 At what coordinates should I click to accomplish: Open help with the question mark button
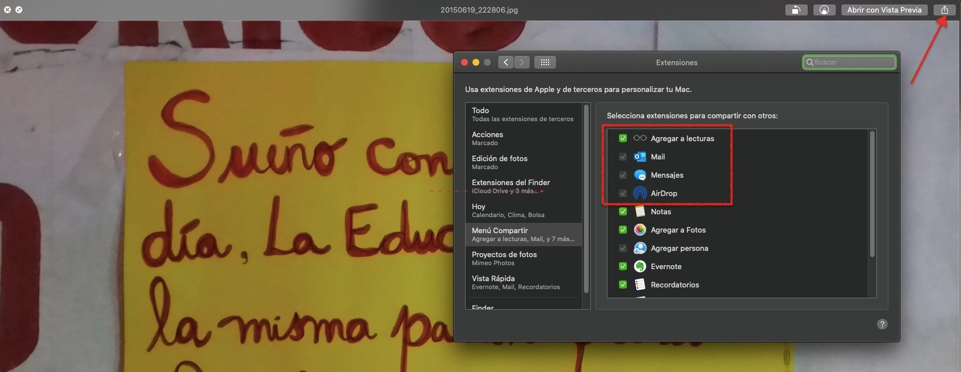point(882,324)
